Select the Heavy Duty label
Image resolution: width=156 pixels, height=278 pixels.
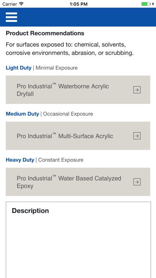pyautogui.click(x=20, y=160)
